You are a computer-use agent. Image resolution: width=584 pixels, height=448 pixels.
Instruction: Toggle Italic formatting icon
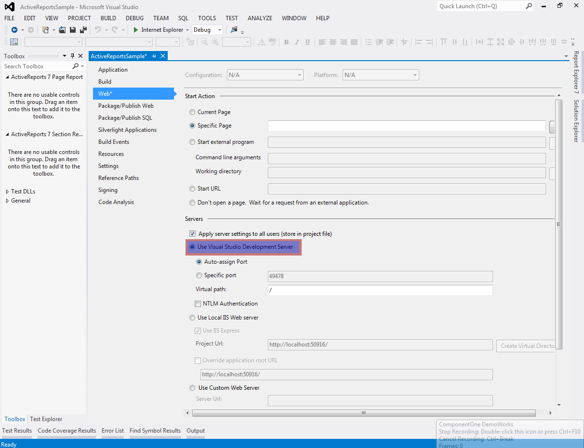297,42
